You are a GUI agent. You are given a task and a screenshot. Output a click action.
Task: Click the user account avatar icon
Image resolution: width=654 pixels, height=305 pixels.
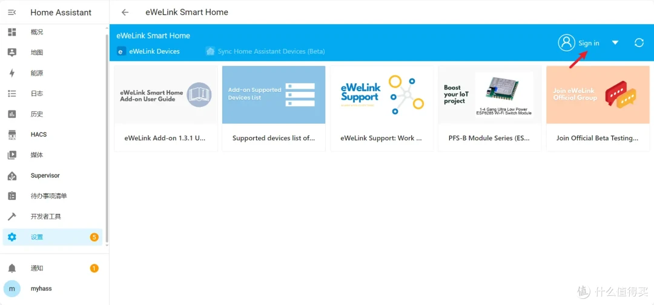coord(566,43)
